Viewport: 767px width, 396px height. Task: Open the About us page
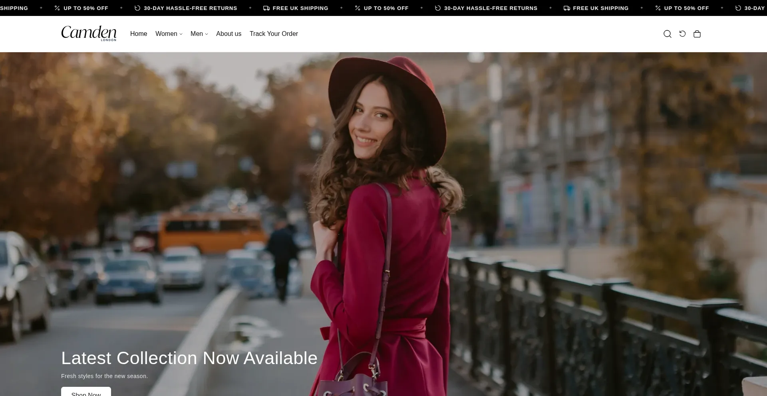tap(229, 34)
